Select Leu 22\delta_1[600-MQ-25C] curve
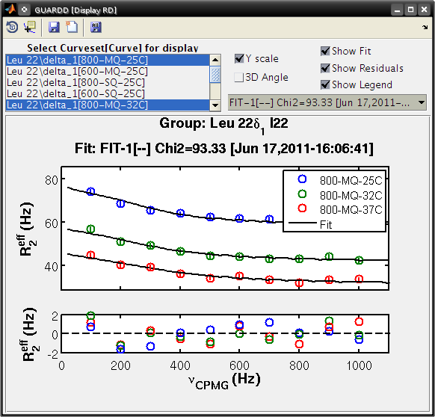Screen dimensions: 435x417 108,71
